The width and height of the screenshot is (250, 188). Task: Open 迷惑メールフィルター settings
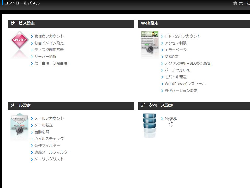tap(53, 152)
